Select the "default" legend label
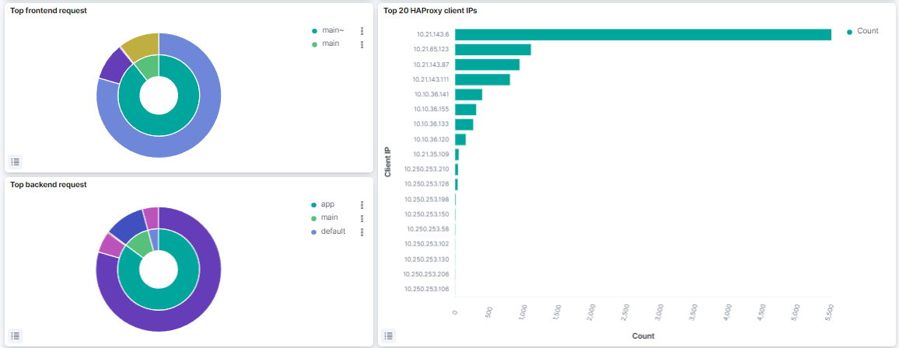Image resolution: width=899 pixels, height=348 pixels. click(333, 231)
